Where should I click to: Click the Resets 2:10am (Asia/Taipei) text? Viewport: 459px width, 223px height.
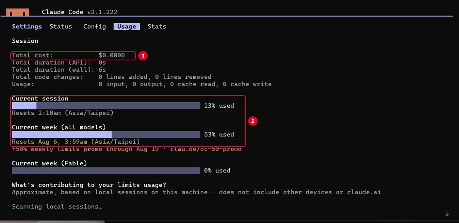(63, 113)
